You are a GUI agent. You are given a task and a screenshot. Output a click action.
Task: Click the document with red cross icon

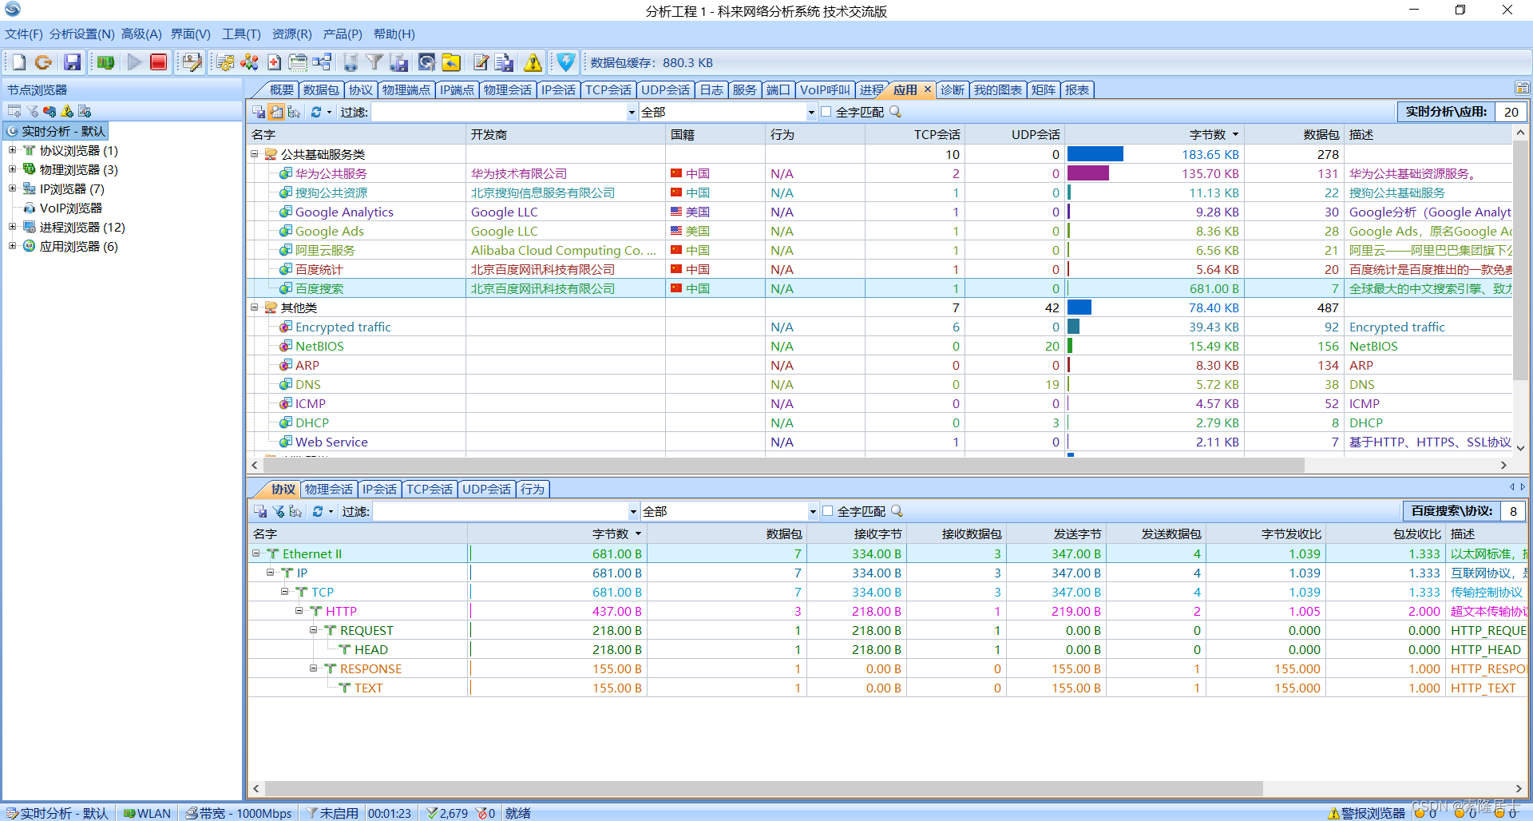[274, 62]
